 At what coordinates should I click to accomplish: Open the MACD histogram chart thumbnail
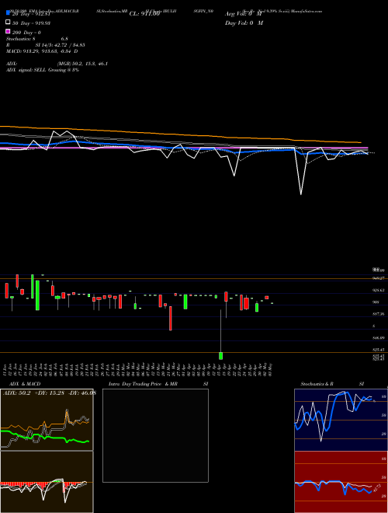pyautogui.click(x=47, y=482)
